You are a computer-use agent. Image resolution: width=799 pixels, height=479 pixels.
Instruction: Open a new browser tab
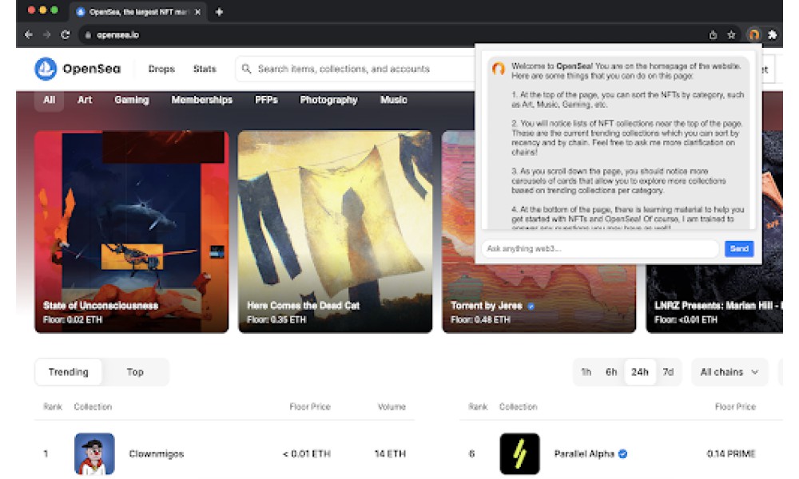[219, 12]
